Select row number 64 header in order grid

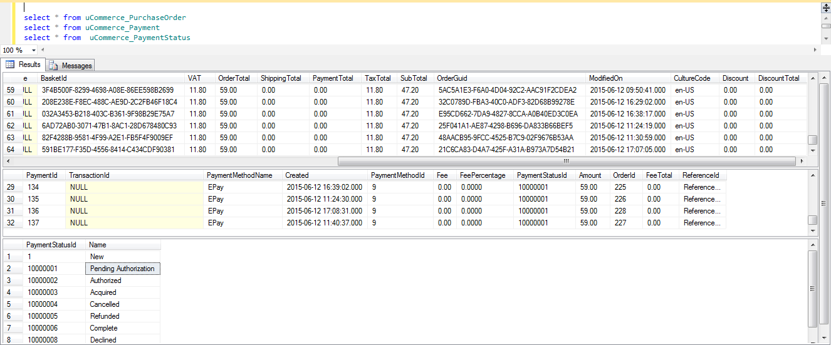13,150
